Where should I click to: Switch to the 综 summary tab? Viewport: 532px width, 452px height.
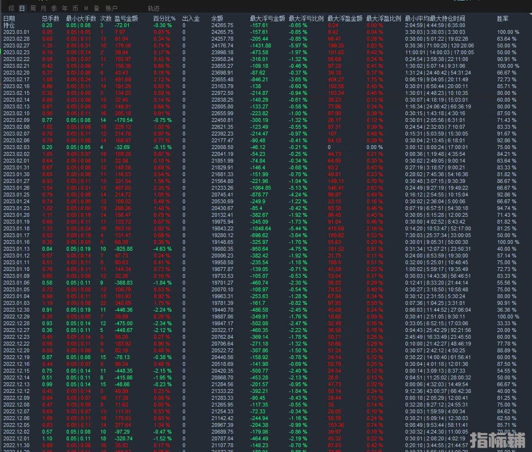(12, 8)
